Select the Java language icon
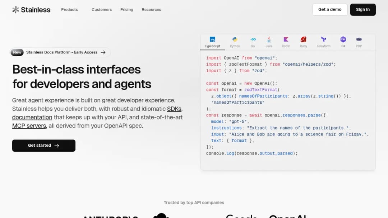 coord(269,39)
